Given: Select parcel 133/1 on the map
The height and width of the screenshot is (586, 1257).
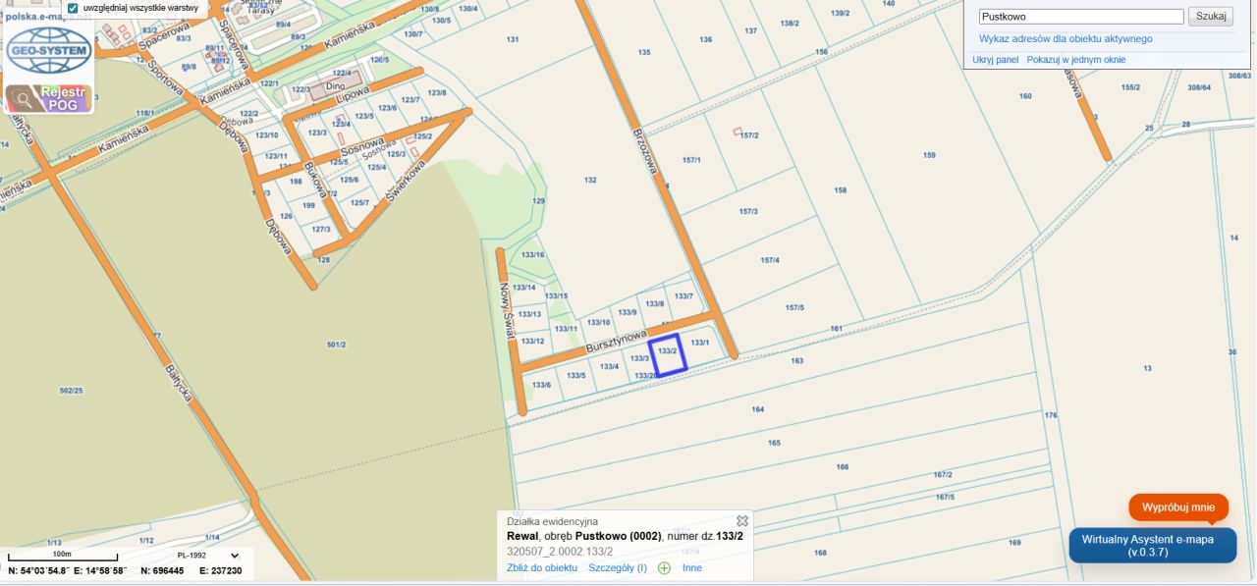Looking at the screenshot, I should point(699,343).
